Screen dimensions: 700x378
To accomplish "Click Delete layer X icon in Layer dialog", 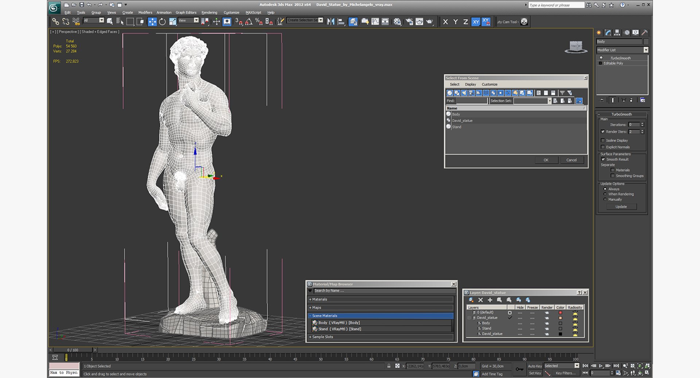I will click(481, 300).
